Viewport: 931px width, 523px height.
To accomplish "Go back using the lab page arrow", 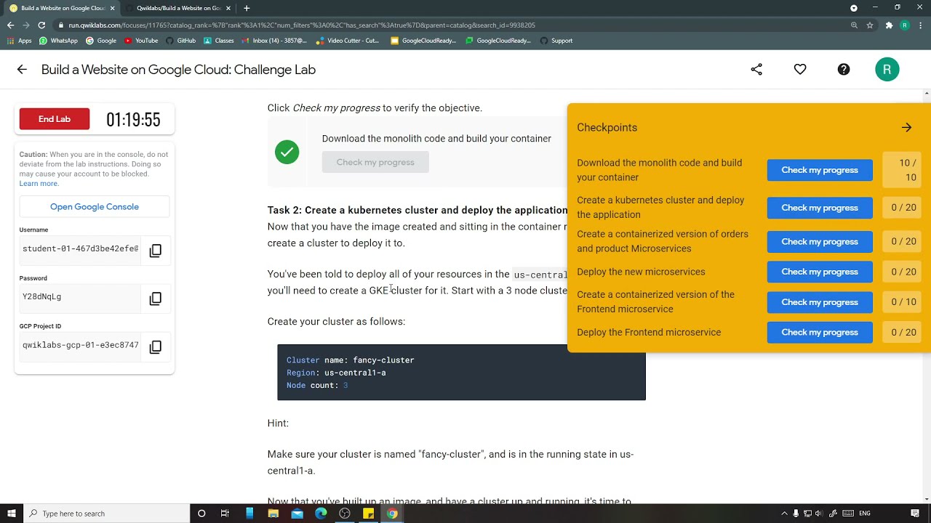I will point(22,70).
